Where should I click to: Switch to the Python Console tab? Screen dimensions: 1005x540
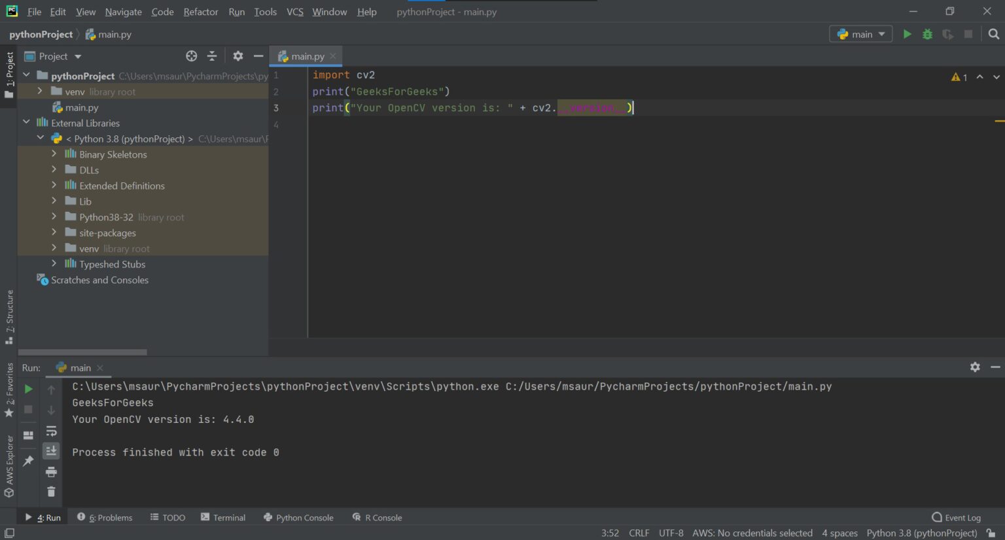[298, 517]
